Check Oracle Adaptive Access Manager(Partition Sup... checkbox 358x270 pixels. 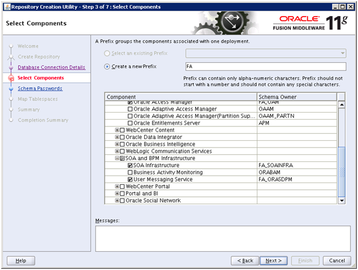(x=130, y=116)
